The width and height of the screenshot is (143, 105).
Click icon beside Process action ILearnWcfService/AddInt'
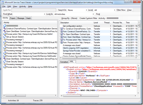tap(5, 34)
